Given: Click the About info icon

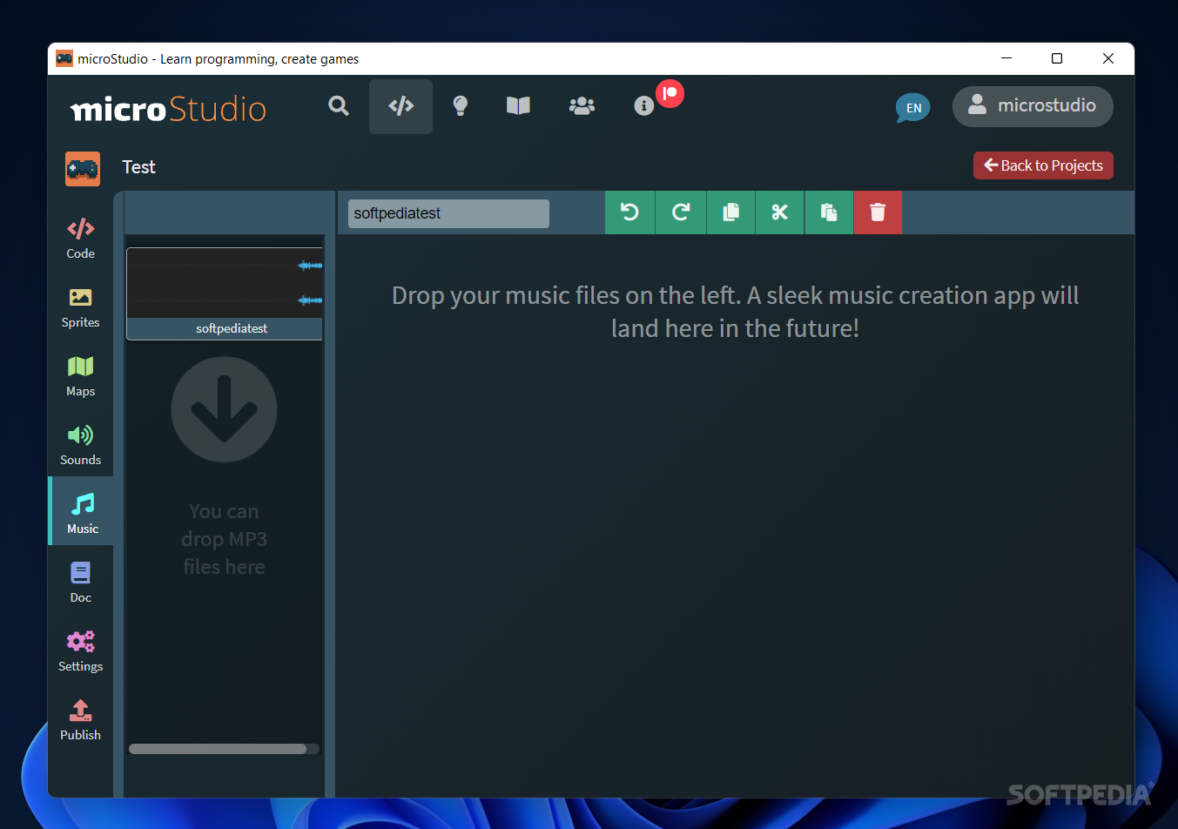Looking at the screenshot, I should (x=644, y=106).
